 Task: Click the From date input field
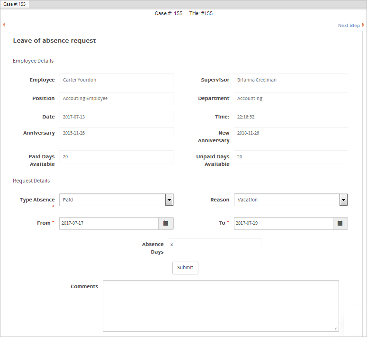(x=108, y=223)
